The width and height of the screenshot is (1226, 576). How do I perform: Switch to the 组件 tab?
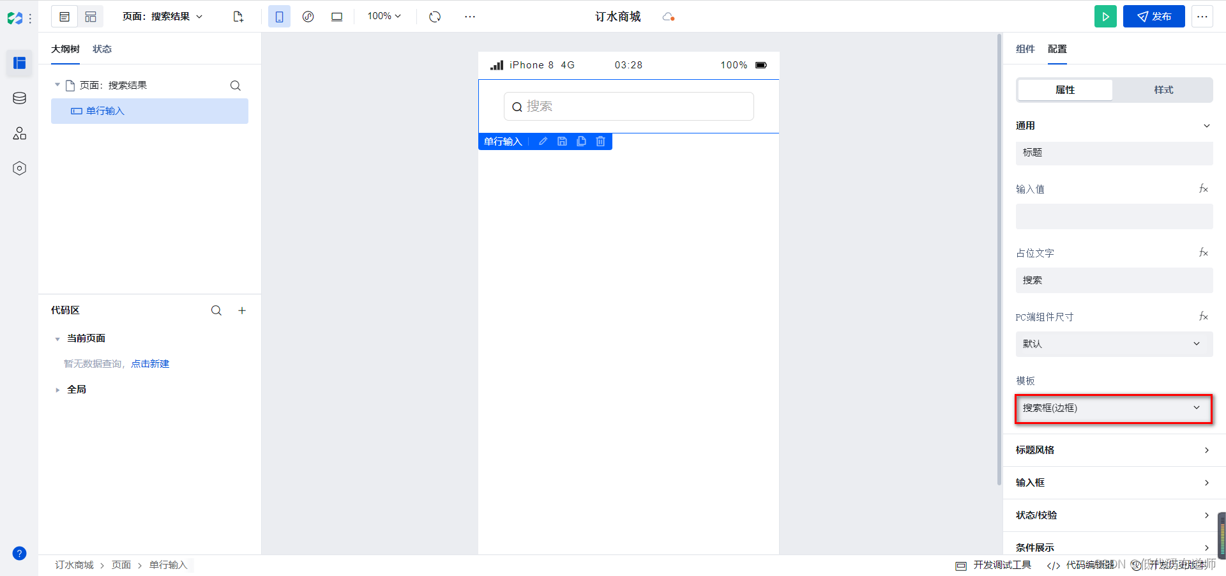point(1025,49)
